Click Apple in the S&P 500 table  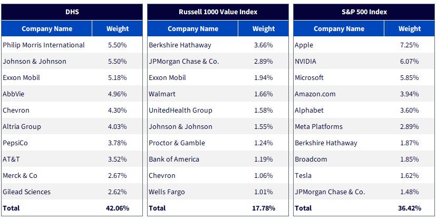point(304,45)
